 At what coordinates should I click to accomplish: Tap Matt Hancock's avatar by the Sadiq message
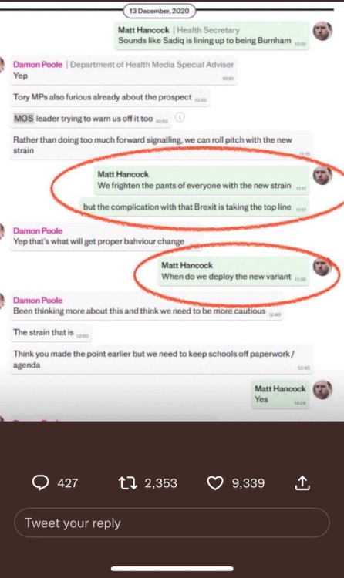322,31
